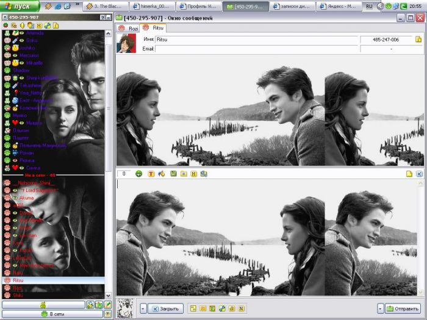Collapse the Не в сети group header
The width and height of the screenshot is (427, 320).
tap(40, 176)
